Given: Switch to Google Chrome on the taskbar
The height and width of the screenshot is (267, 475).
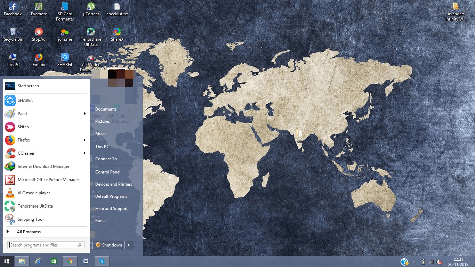Looking at the screenshot, I should pyautogui.click(x=70, y=261).
